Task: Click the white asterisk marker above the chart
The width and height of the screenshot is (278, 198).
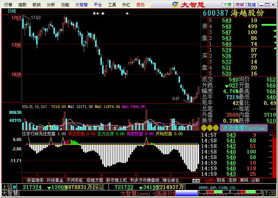Action: pos(94,13)
